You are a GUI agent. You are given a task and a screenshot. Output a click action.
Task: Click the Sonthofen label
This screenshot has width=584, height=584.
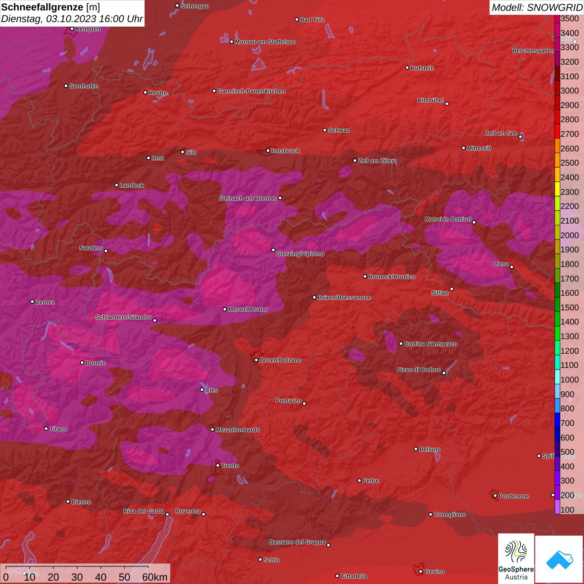(84, 86)
